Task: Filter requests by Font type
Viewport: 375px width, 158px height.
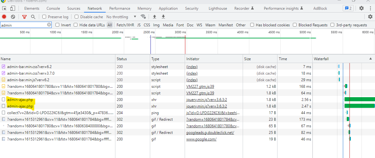Action: point(180,25)
